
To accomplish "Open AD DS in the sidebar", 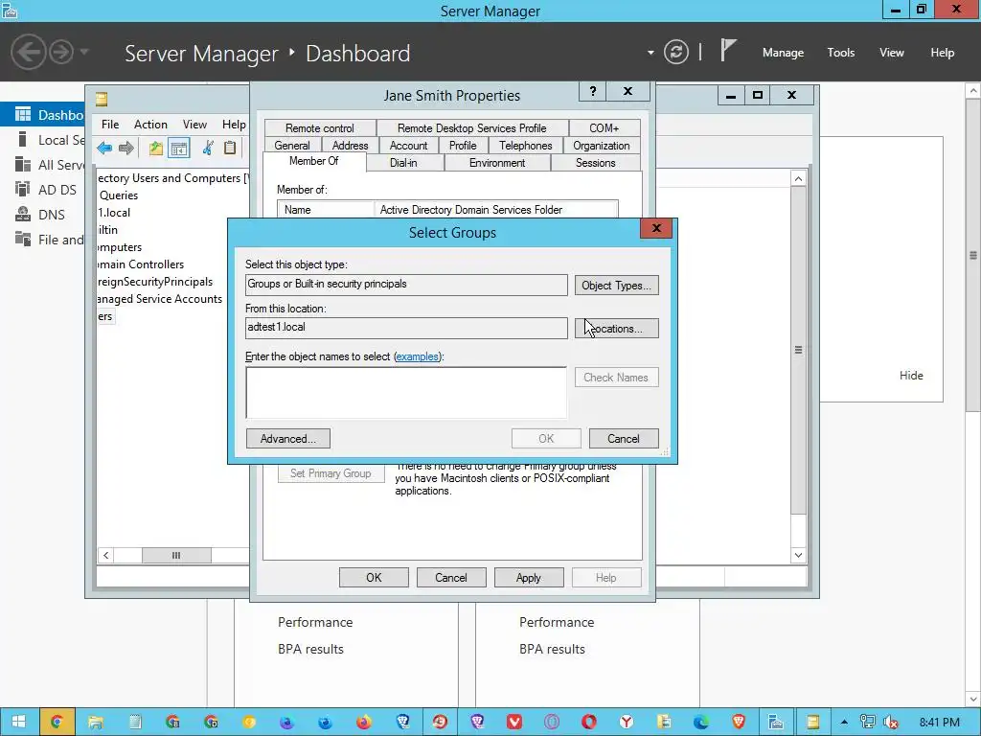I will click(x=57, y=190).
